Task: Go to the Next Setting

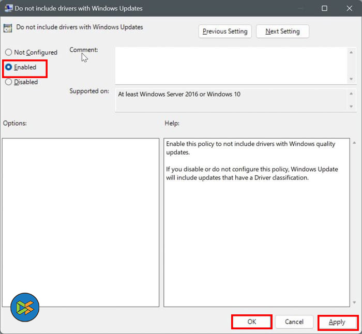Action: pos(282,32)
